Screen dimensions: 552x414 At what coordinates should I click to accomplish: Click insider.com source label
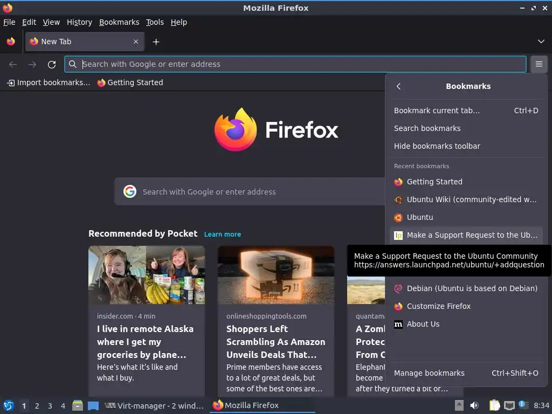tap(115, 316)
